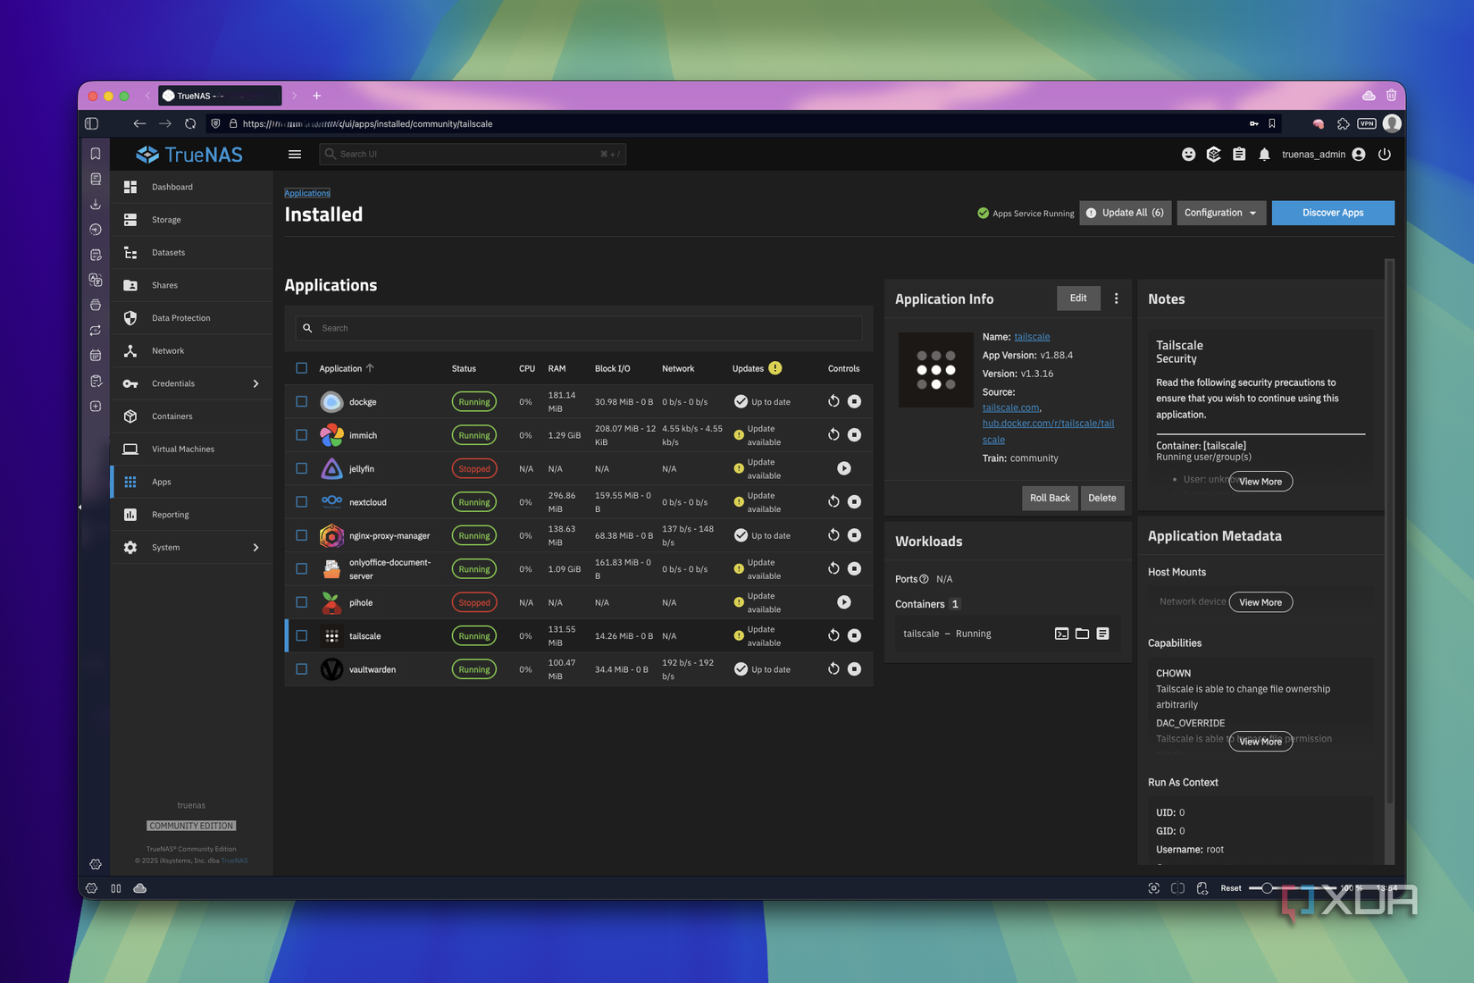
Task: Stop the vaultwarden app with its stop icon
Action: coord(854,668)
